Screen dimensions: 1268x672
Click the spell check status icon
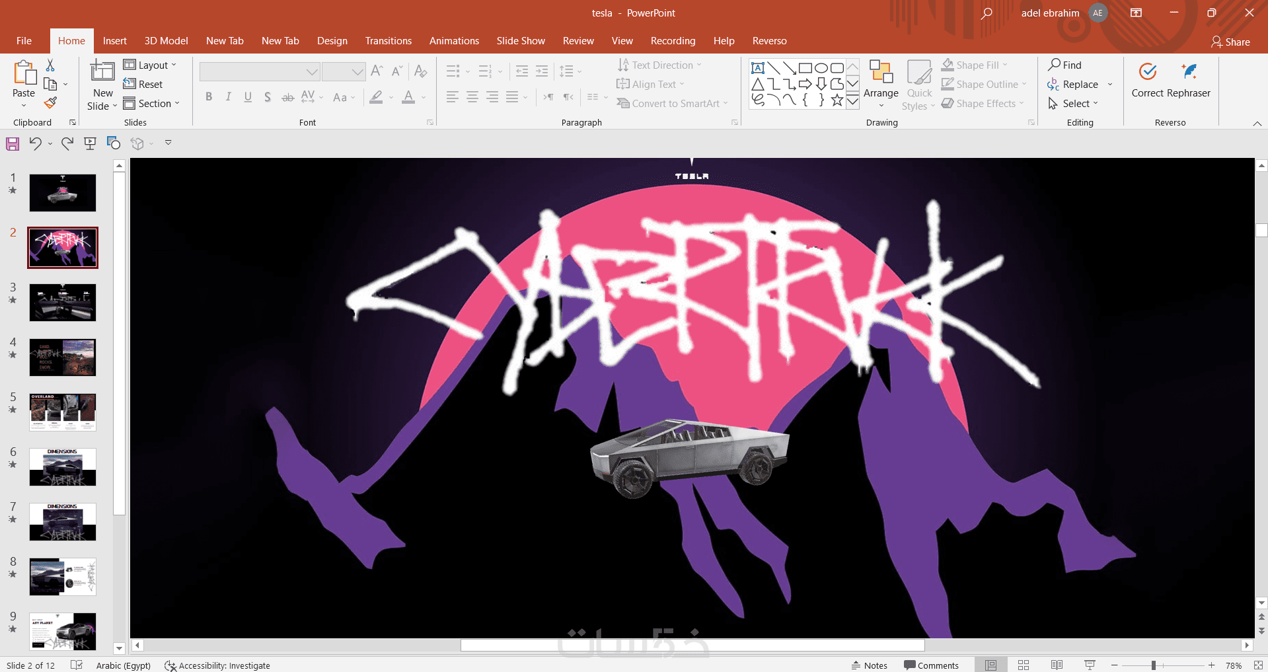[77, 665]
